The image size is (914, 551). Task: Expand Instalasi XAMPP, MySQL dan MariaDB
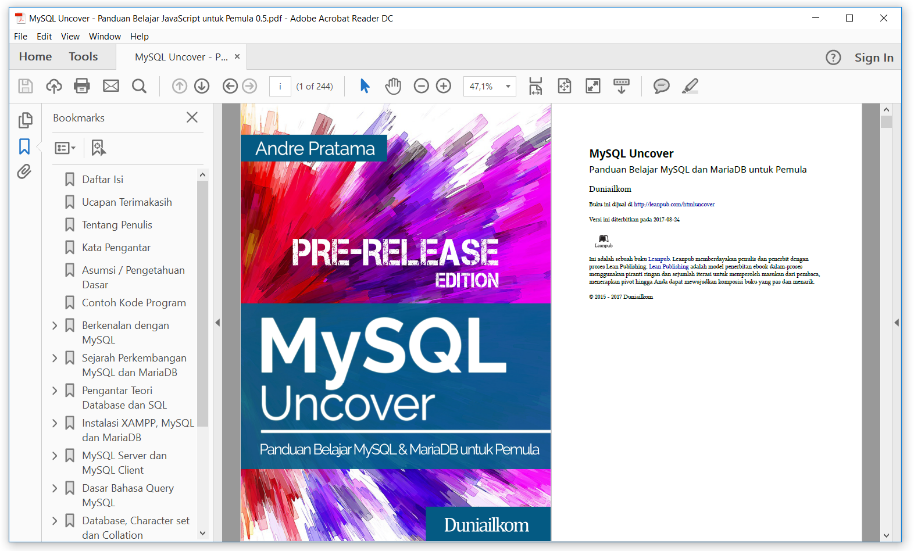(55, 423)
